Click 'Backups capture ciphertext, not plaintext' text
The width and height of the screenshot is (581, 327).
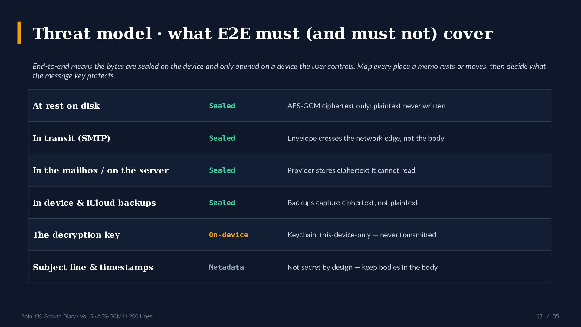point(353,203)
